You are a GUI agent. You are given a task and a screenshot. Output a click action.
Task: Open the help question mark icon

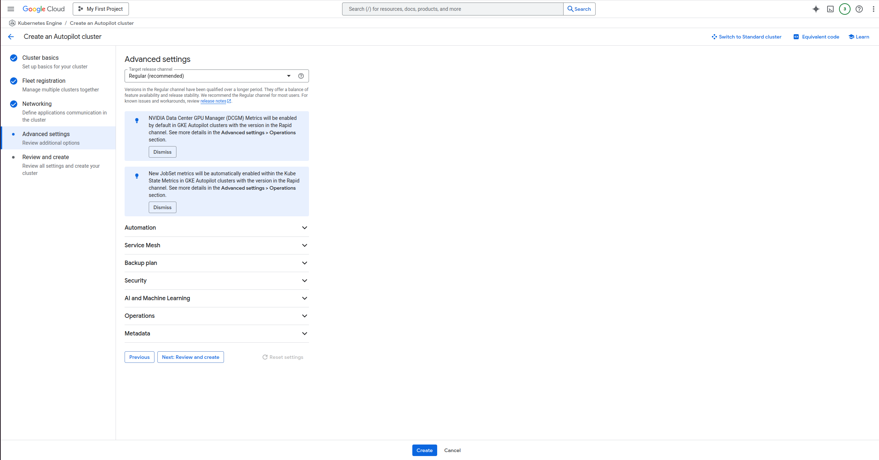click(859, 9)
